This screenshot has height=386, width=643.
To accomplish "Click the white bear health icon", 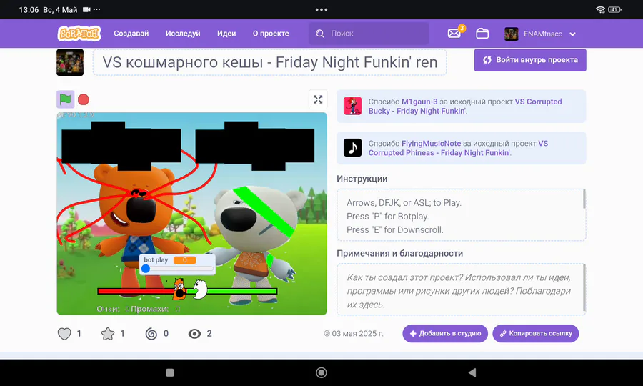I will pyautogui.click(x=200, y=289).
